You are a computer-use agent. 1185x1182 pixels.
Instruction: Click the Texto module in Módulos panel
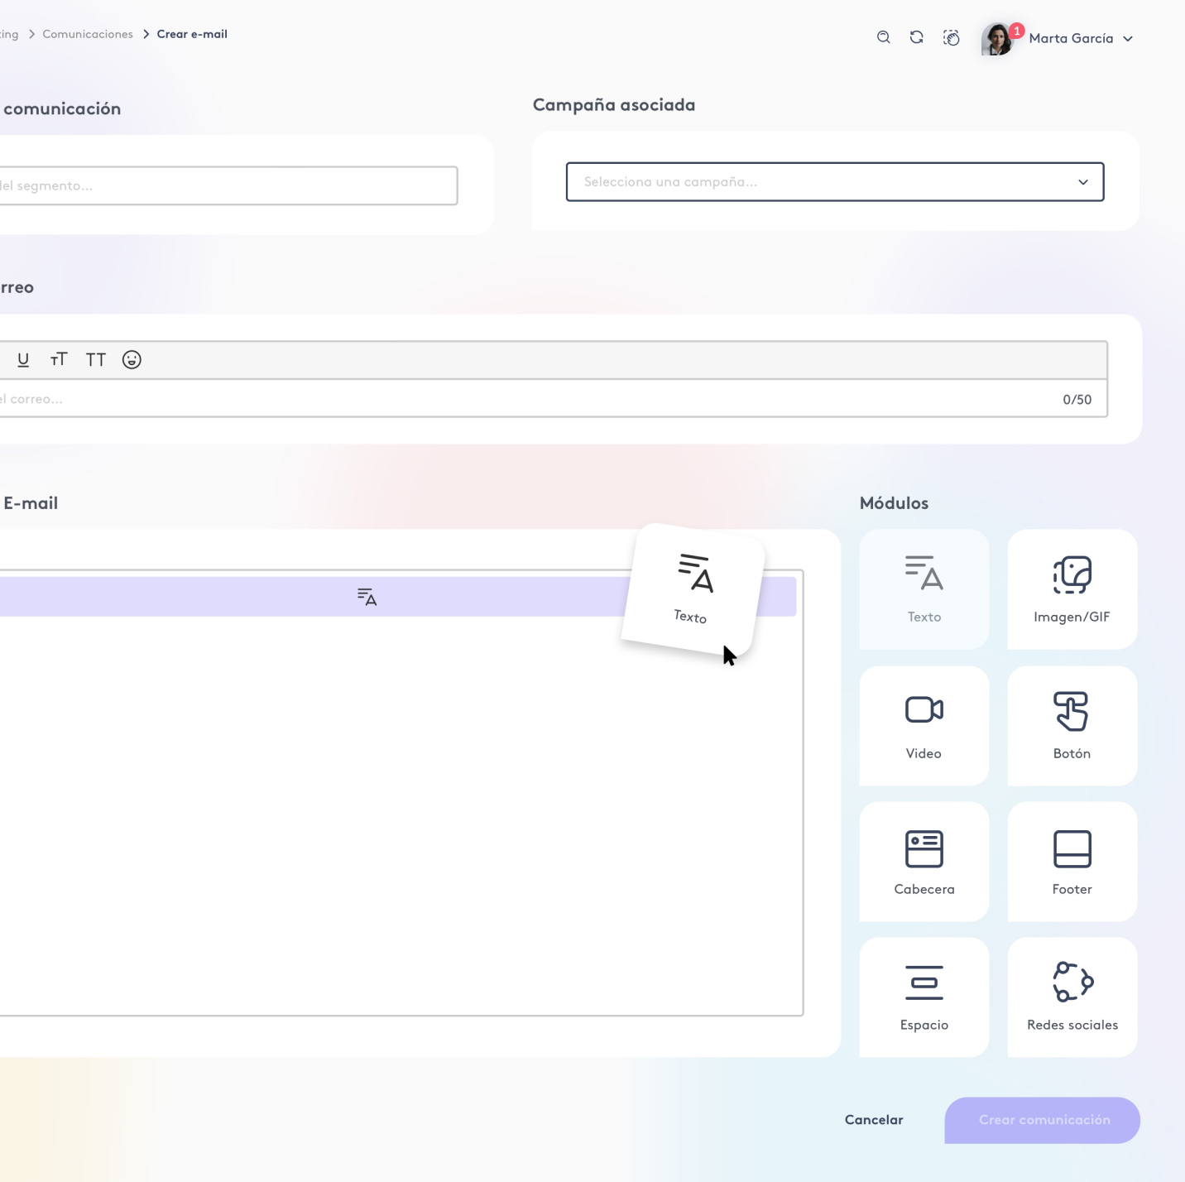(x=924, y=589)
